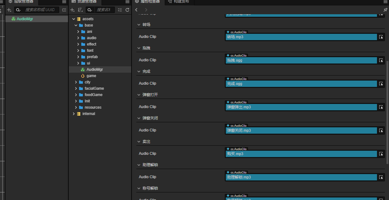389x200 pixels.
Task: Collapse all nodes in the hierarchy panel
Action: (64, 10)
